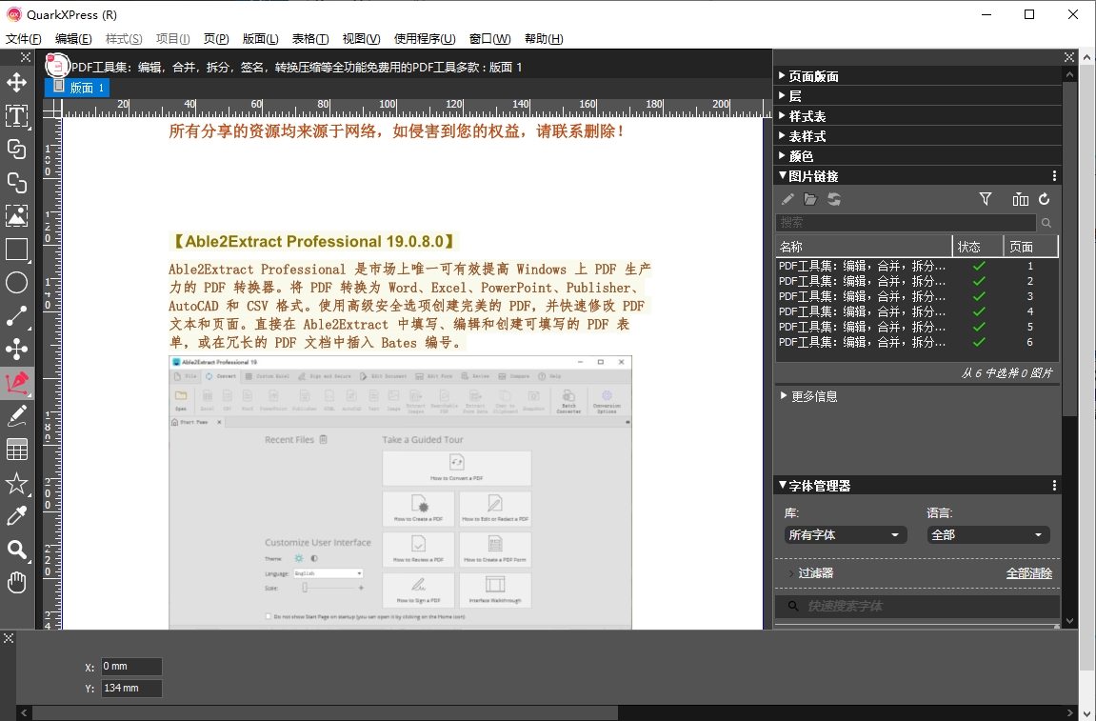
Task: Expand the 样式表 panel
Action: 782,115
